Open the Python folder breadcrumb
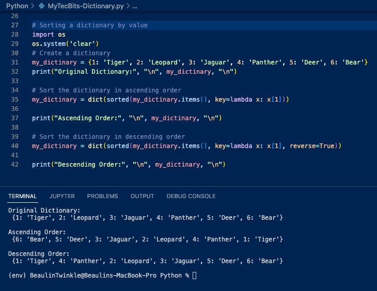The height and width of the screenshot is (291, 377). point(17,6)
